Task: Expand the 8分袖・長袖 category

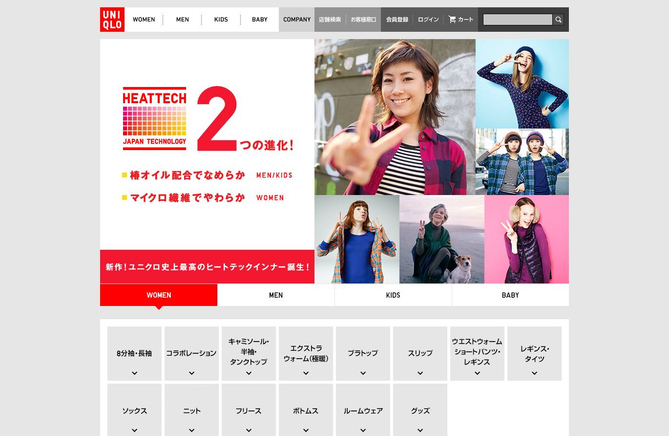Action: click(134, 353)
